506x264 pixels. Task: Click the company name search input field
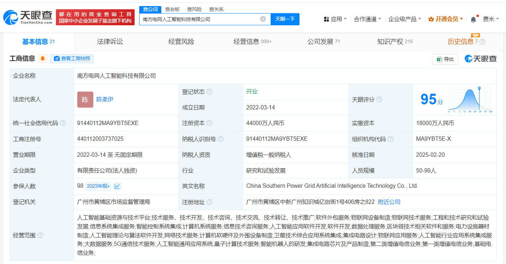[x=199, y=19]
